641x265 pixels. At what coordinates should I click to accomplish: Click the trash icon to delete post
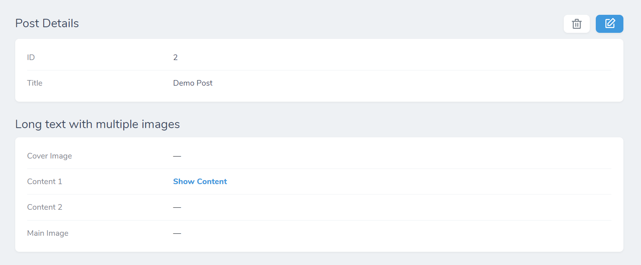(576, 24)
